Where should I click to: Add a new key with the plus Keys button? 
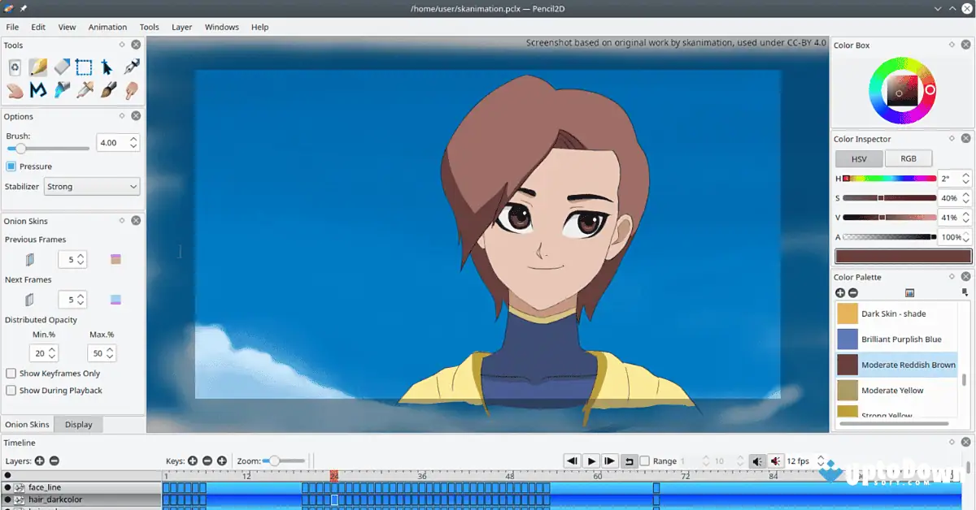[191, 460]
